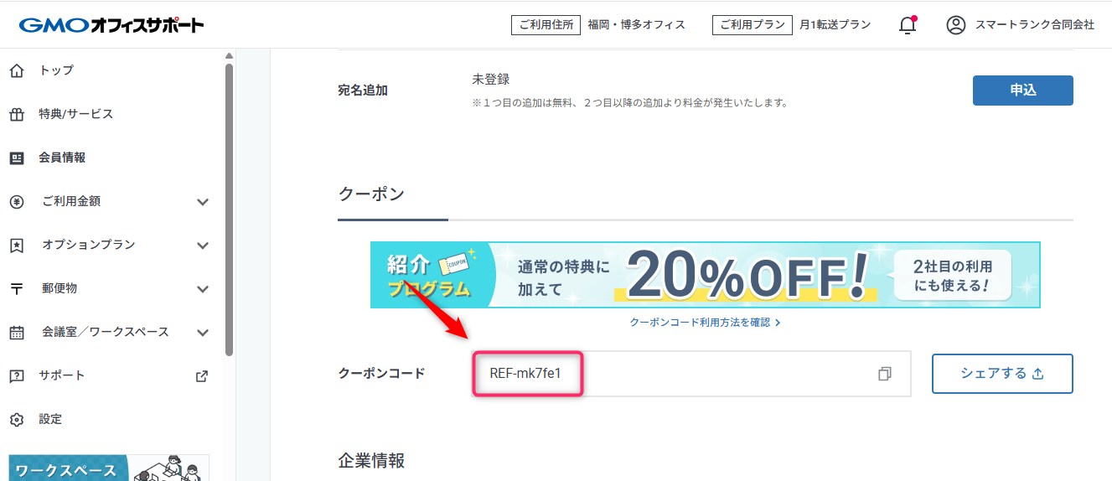Click the sidebar vertical scrollbar

click(x=229, y=209)
